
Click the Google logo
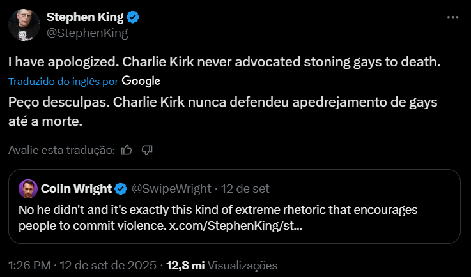click(x=141, y=81)
